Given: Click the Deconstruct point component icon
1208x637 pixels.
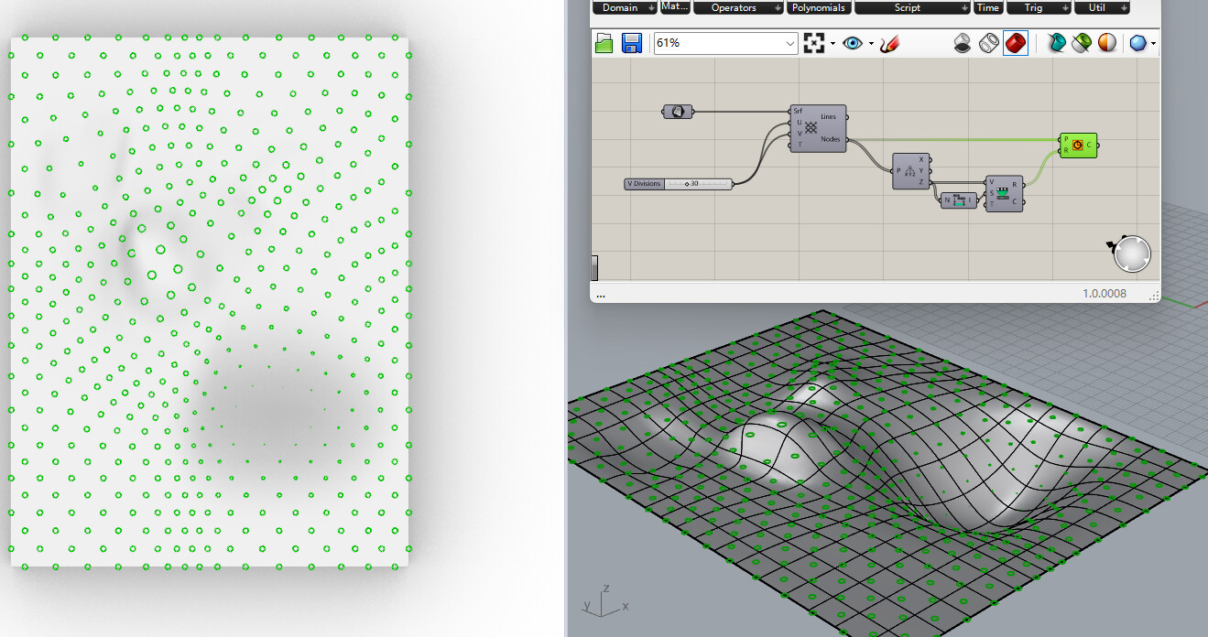Looking at the screenshot, I should tap(910, 171).
